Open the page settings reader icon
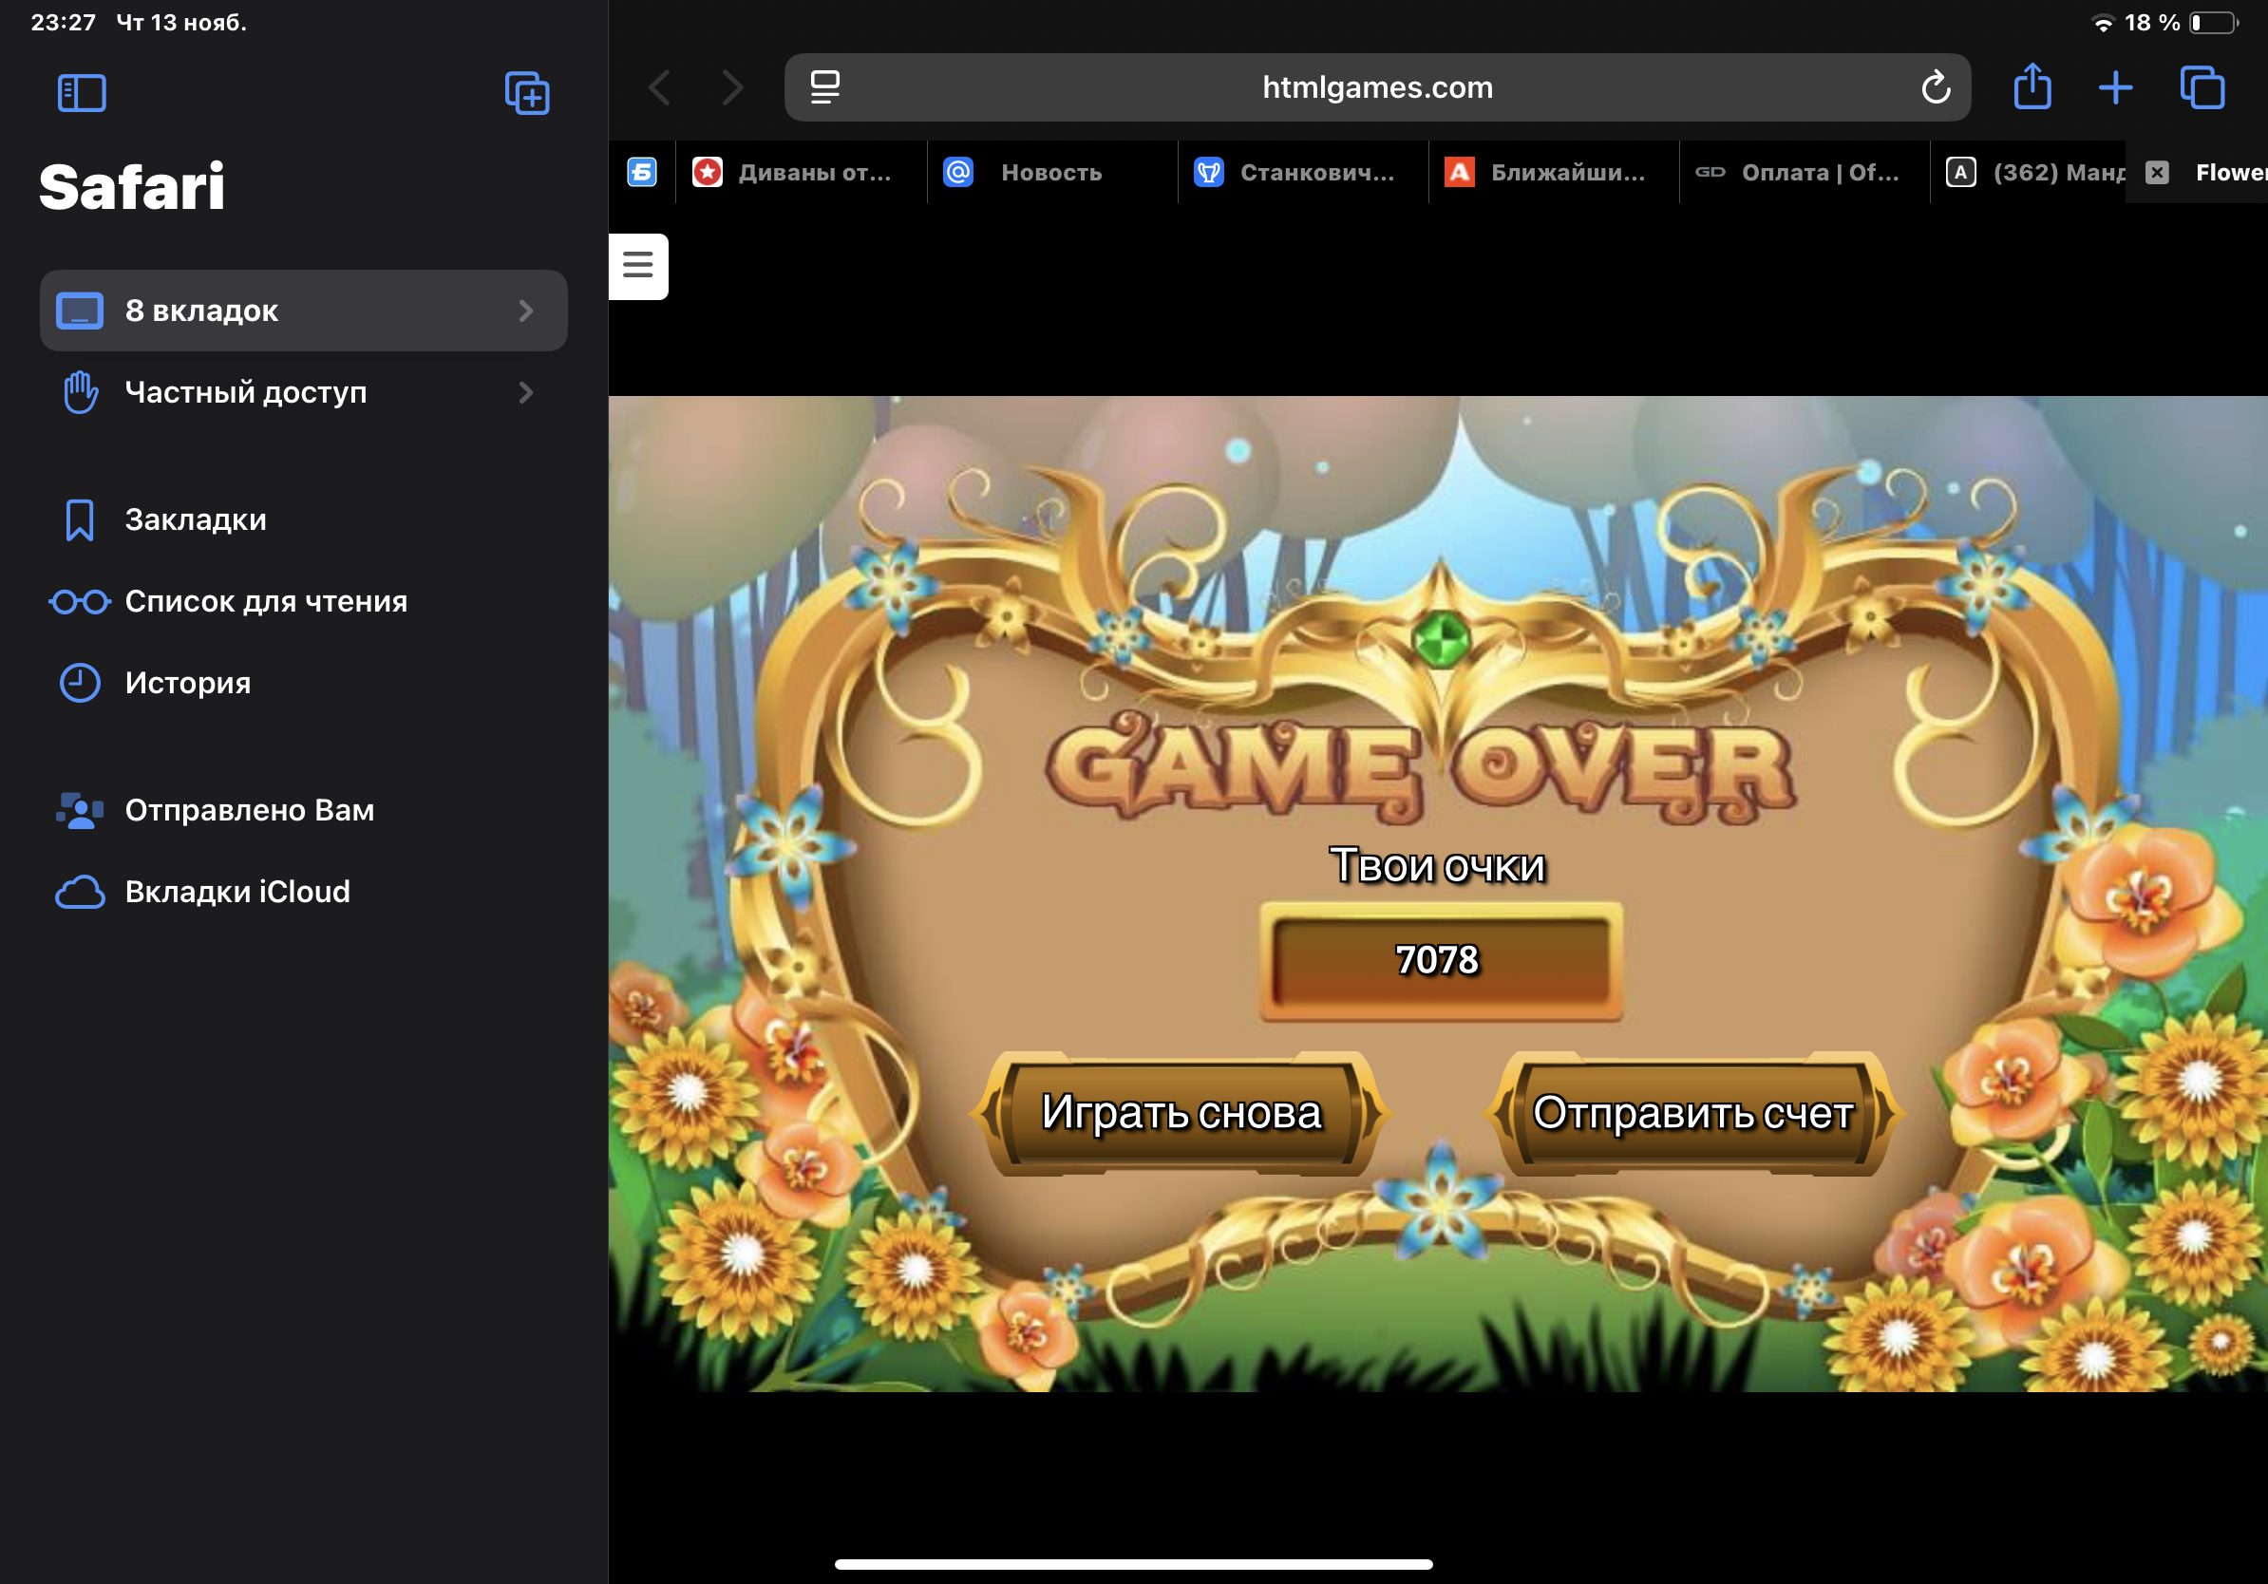 pos(824,87)
